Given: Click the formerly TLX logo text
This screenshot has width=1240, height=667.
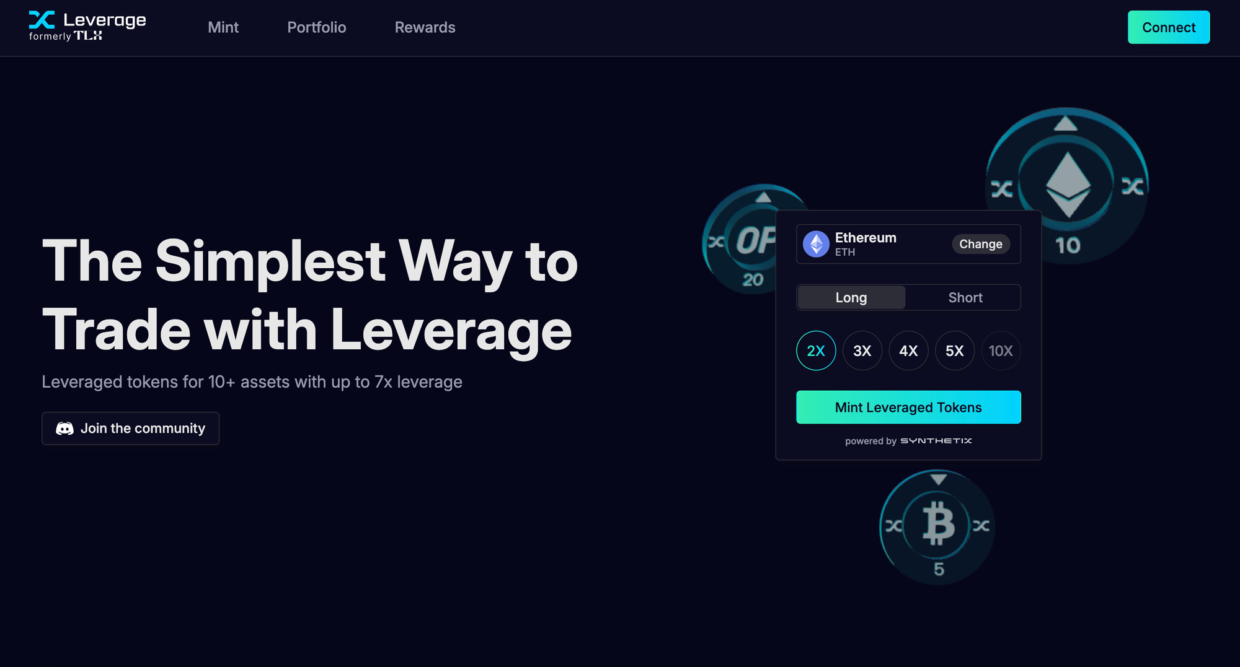Looking at the screenshot, I should [x=66, y=37].
